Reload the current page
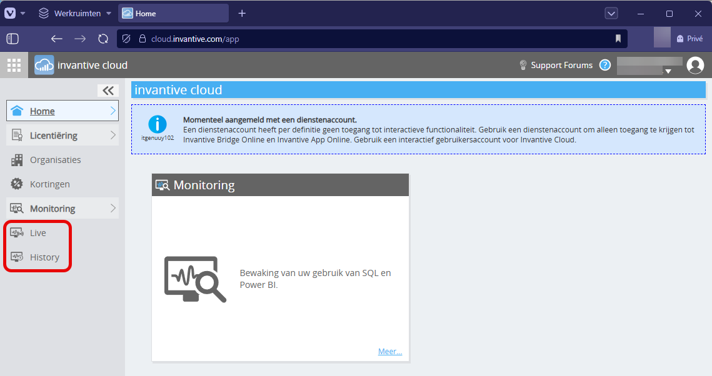Screen dimensions: 712x376 [x=103, y=39]
